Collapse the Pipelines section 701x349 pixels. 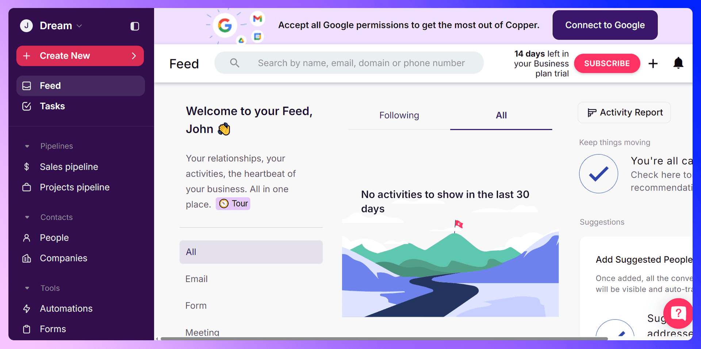click(27, 146)
